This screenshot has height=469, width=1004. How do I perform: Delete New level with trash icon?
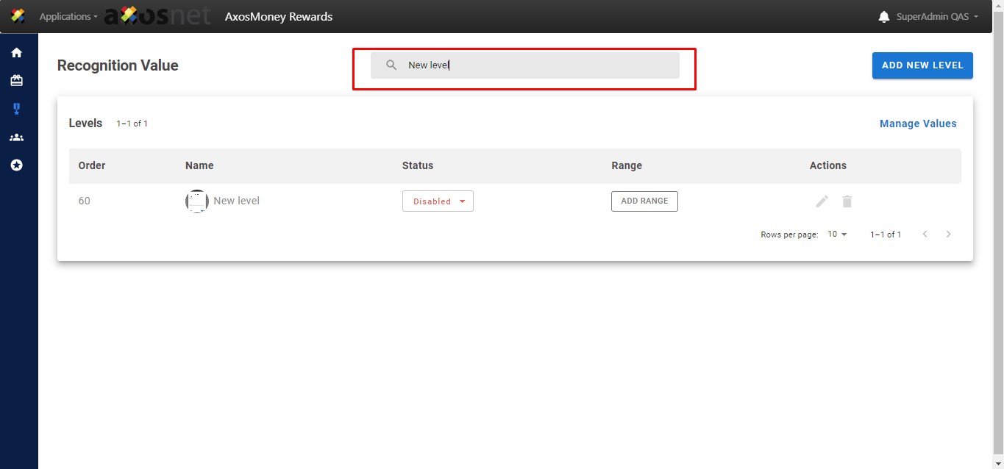(x=847, y=201)
